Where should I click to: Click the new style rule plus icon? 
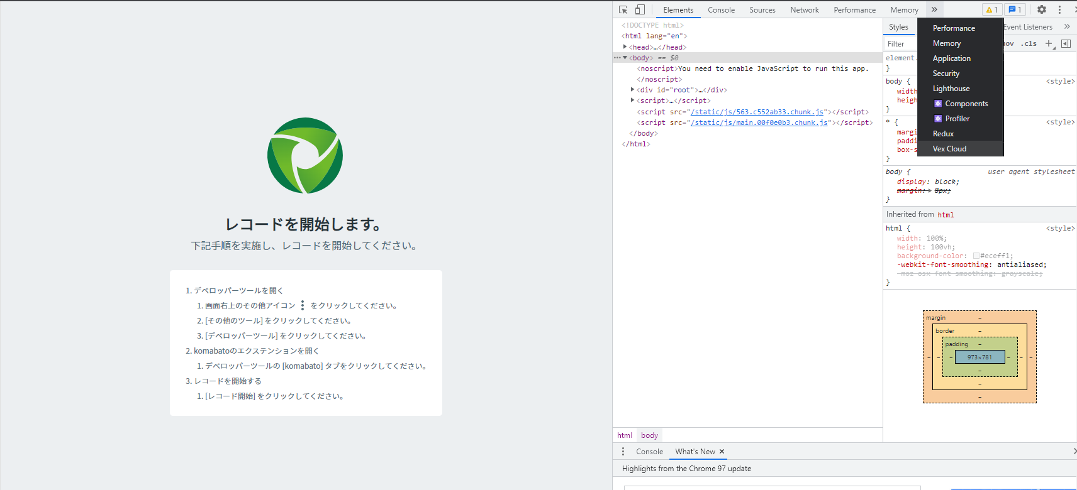tap(1049, 43)
